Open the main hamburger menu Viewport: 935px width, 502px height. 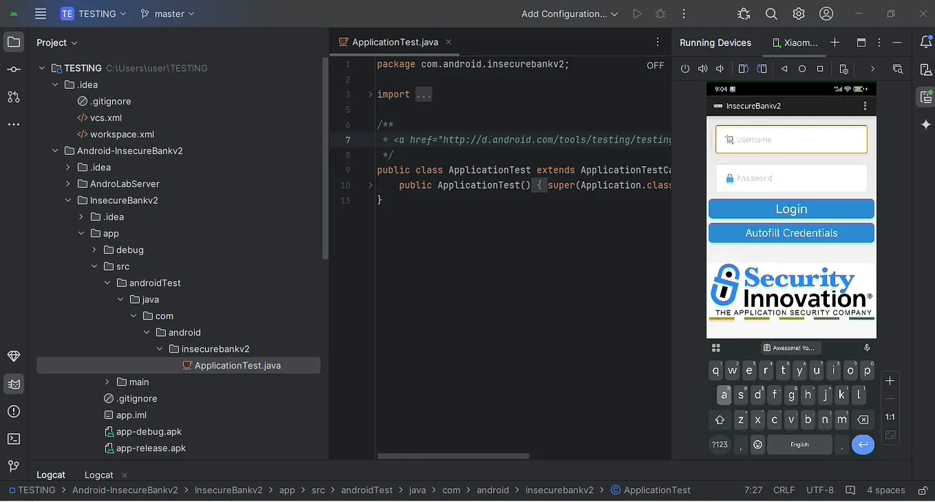point(39,13)
